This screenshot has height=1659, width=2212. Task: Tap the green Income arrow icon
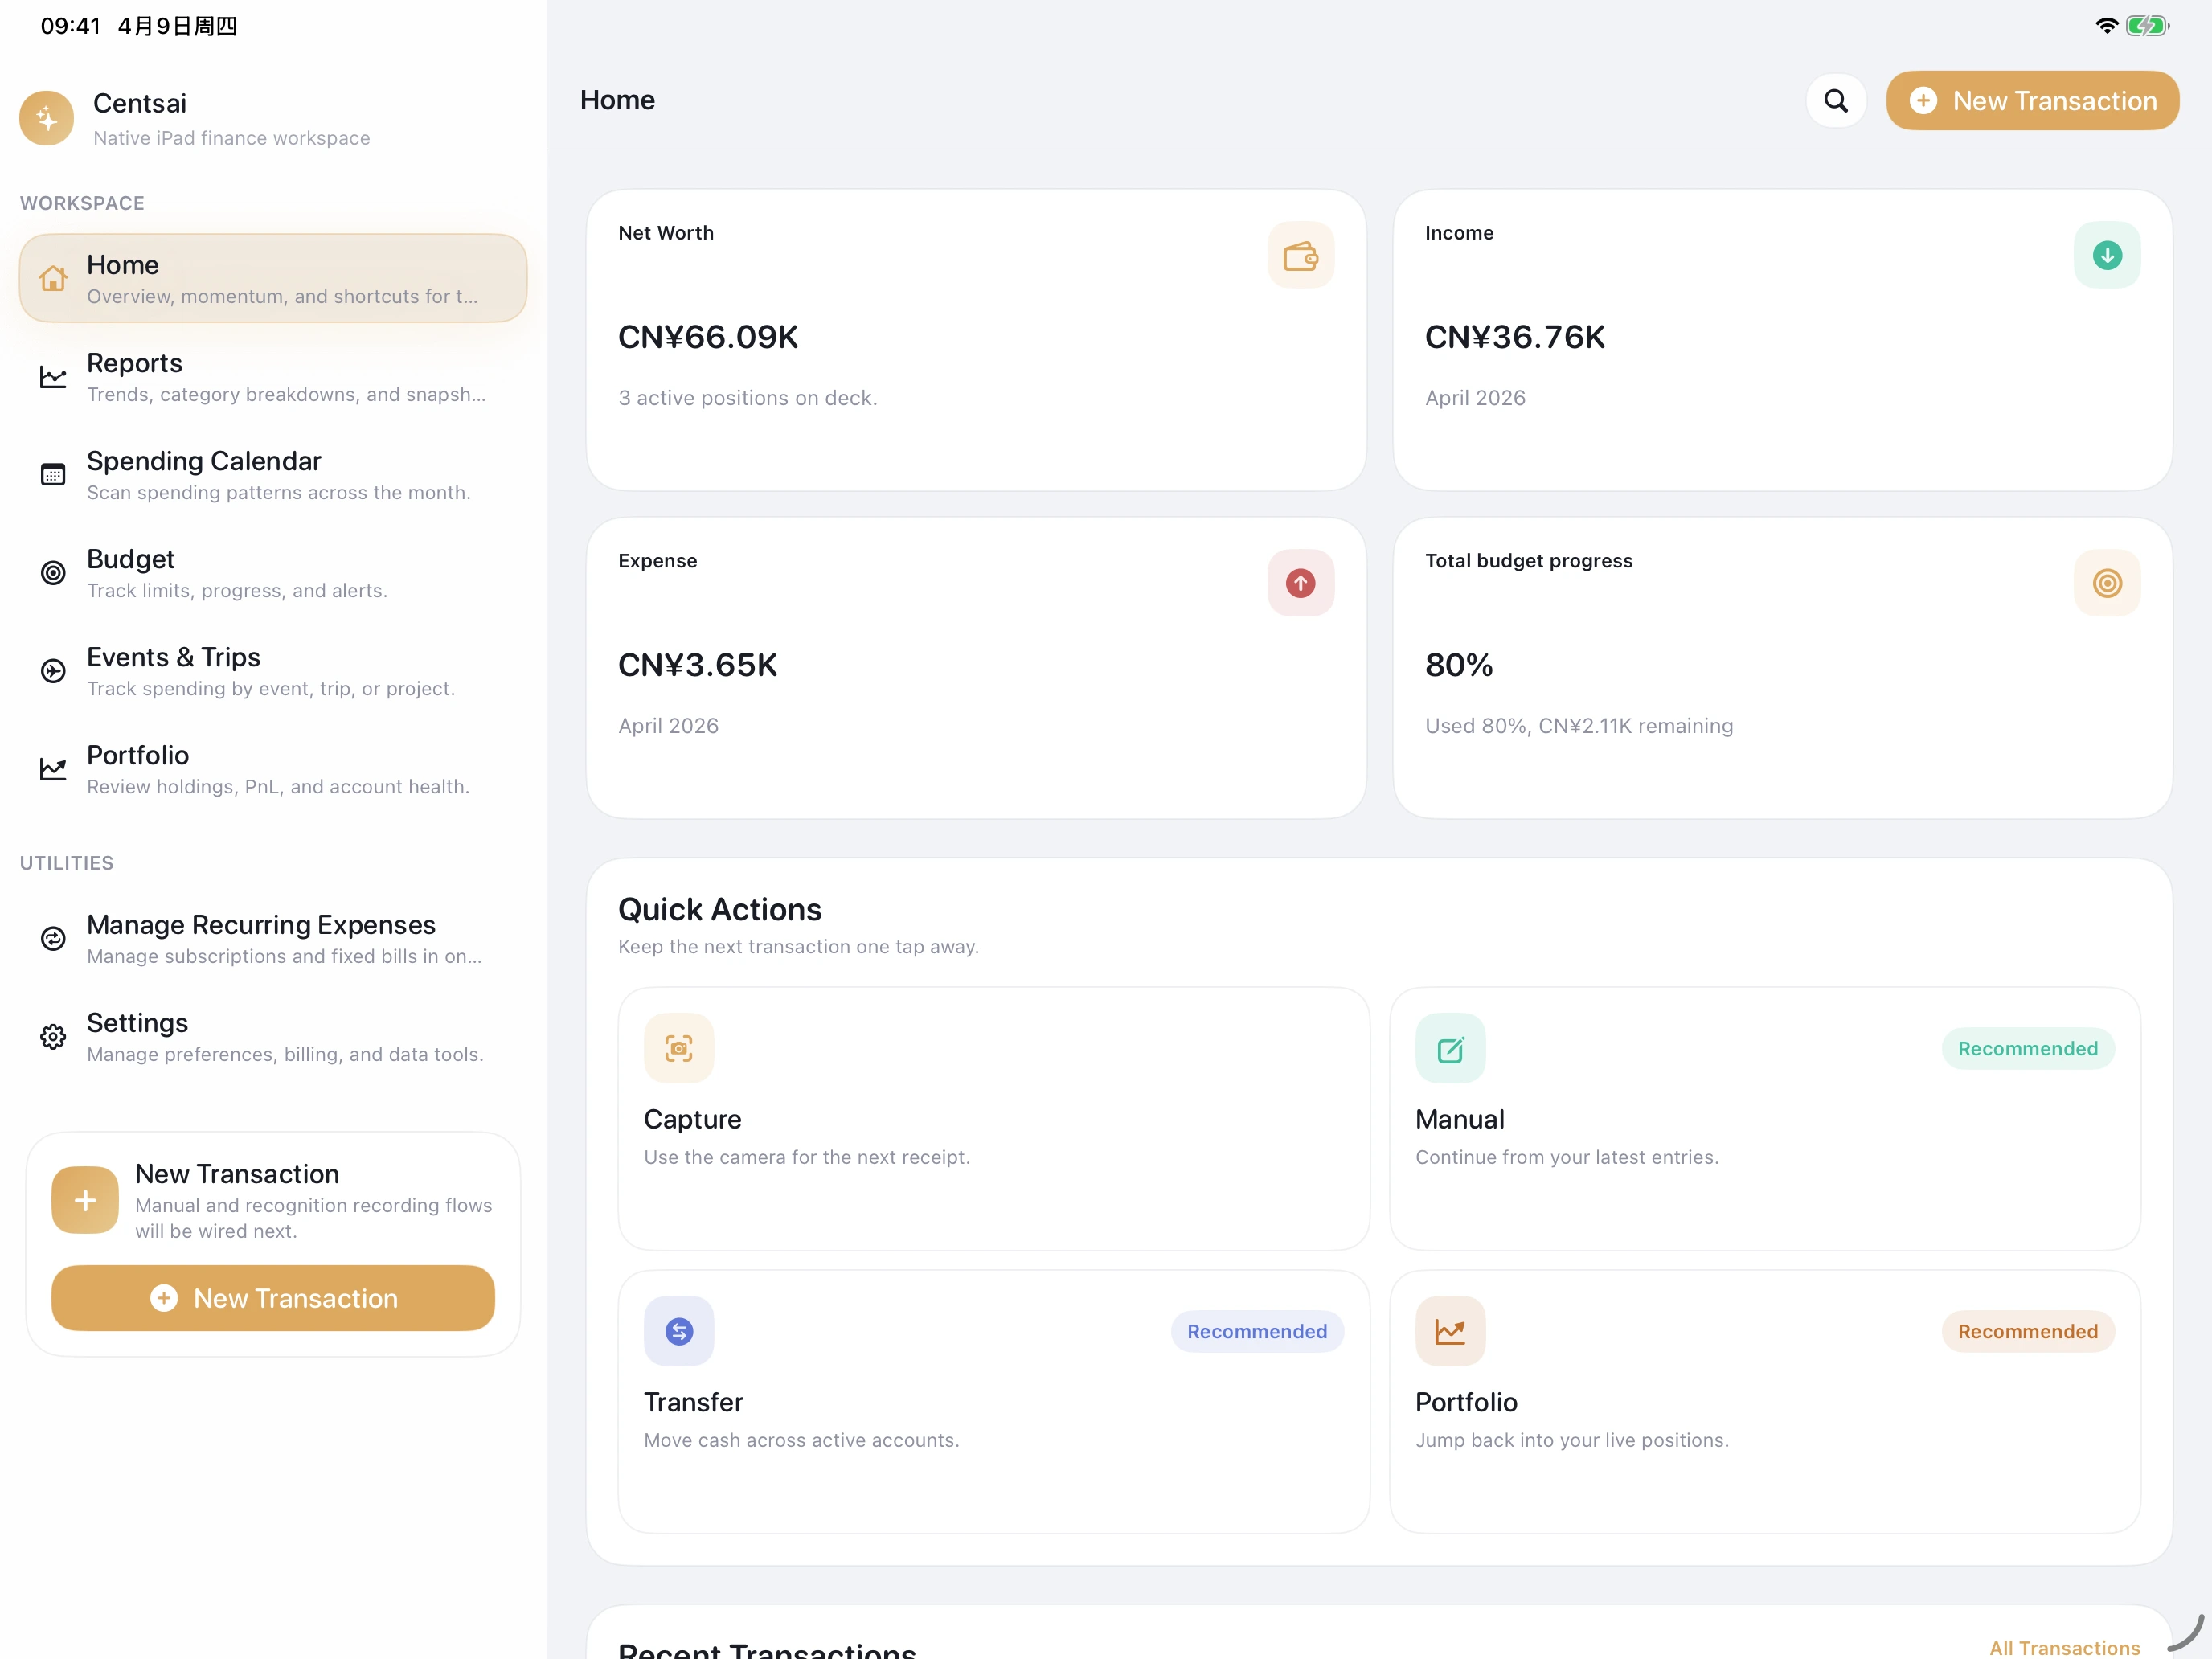2106,256
